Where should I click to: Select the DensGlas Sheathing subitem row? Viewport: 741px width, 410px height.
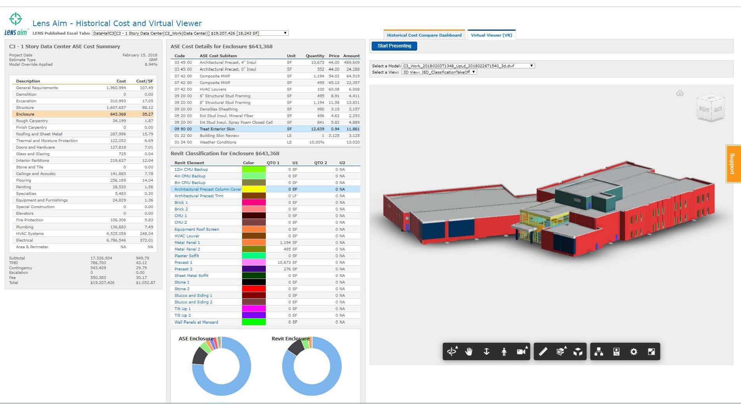265,109
